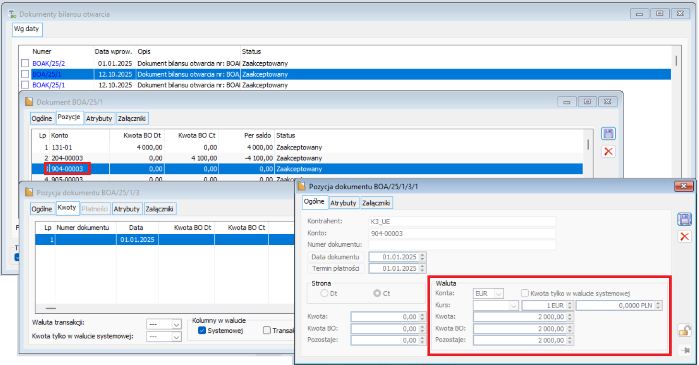Open the Konta currency EUR dropdown
699x365 pixels.
pos(498,293)
